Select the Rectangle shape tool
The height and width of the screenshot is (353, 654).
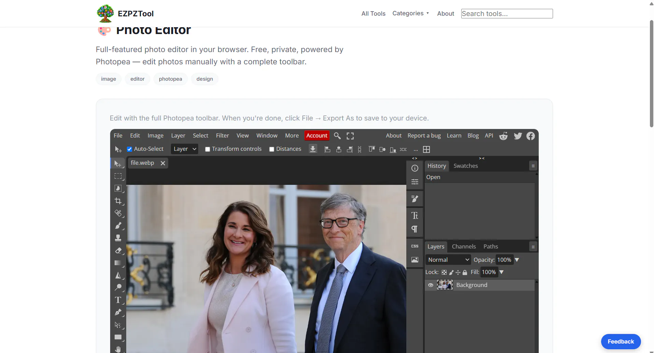pyautogui.click(x=118, y=337)
